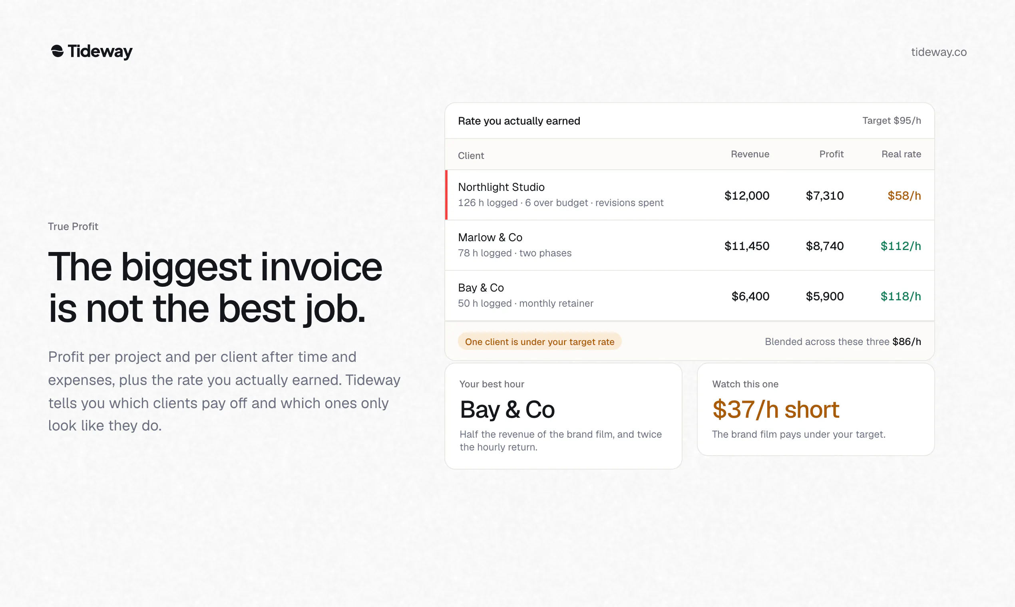Click '50 h logged · monthly retainer' note

[x=525, y=303]
